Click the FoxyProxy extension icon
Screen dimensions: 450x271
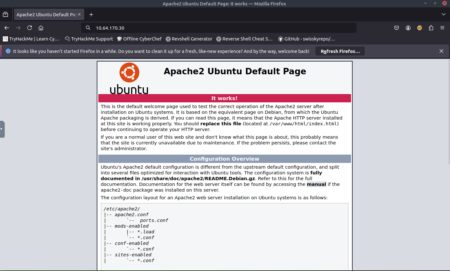tap(419, 28)
